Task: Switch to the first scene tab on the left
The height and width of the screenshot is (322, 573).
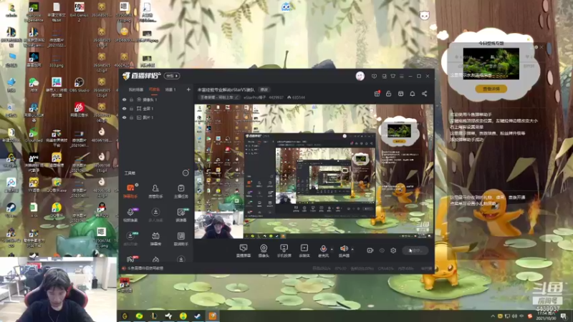Action: (136, 90)
